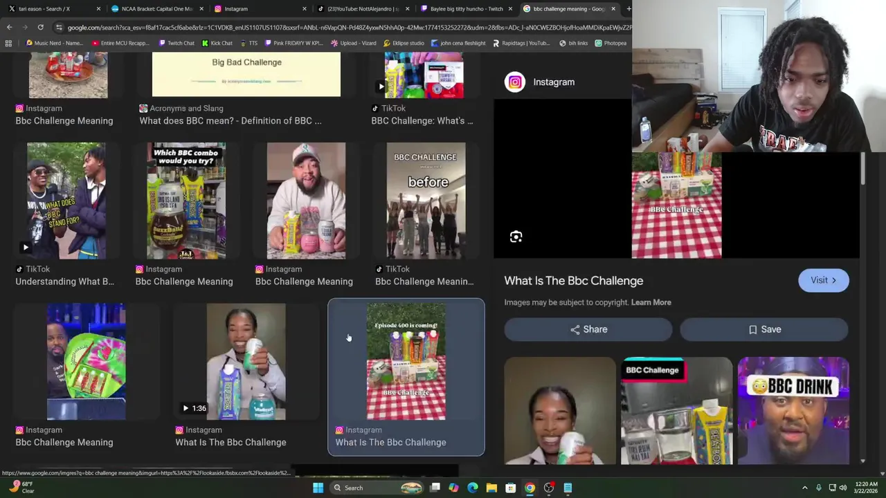
Task: Open Windows Start menu
Action: pos(318,488)
